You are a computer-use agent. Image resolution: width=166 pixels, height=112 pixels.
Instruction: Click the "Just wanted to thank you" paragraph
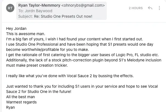pos(82,89)
